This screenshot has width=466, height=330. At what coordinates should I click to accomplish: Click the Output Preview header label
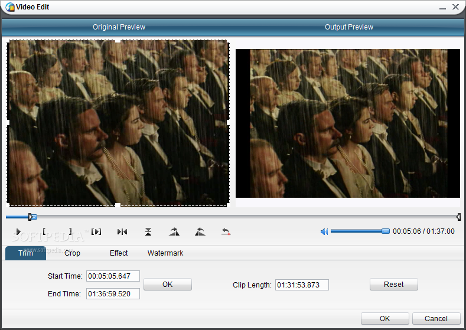(x=349, y=27)
